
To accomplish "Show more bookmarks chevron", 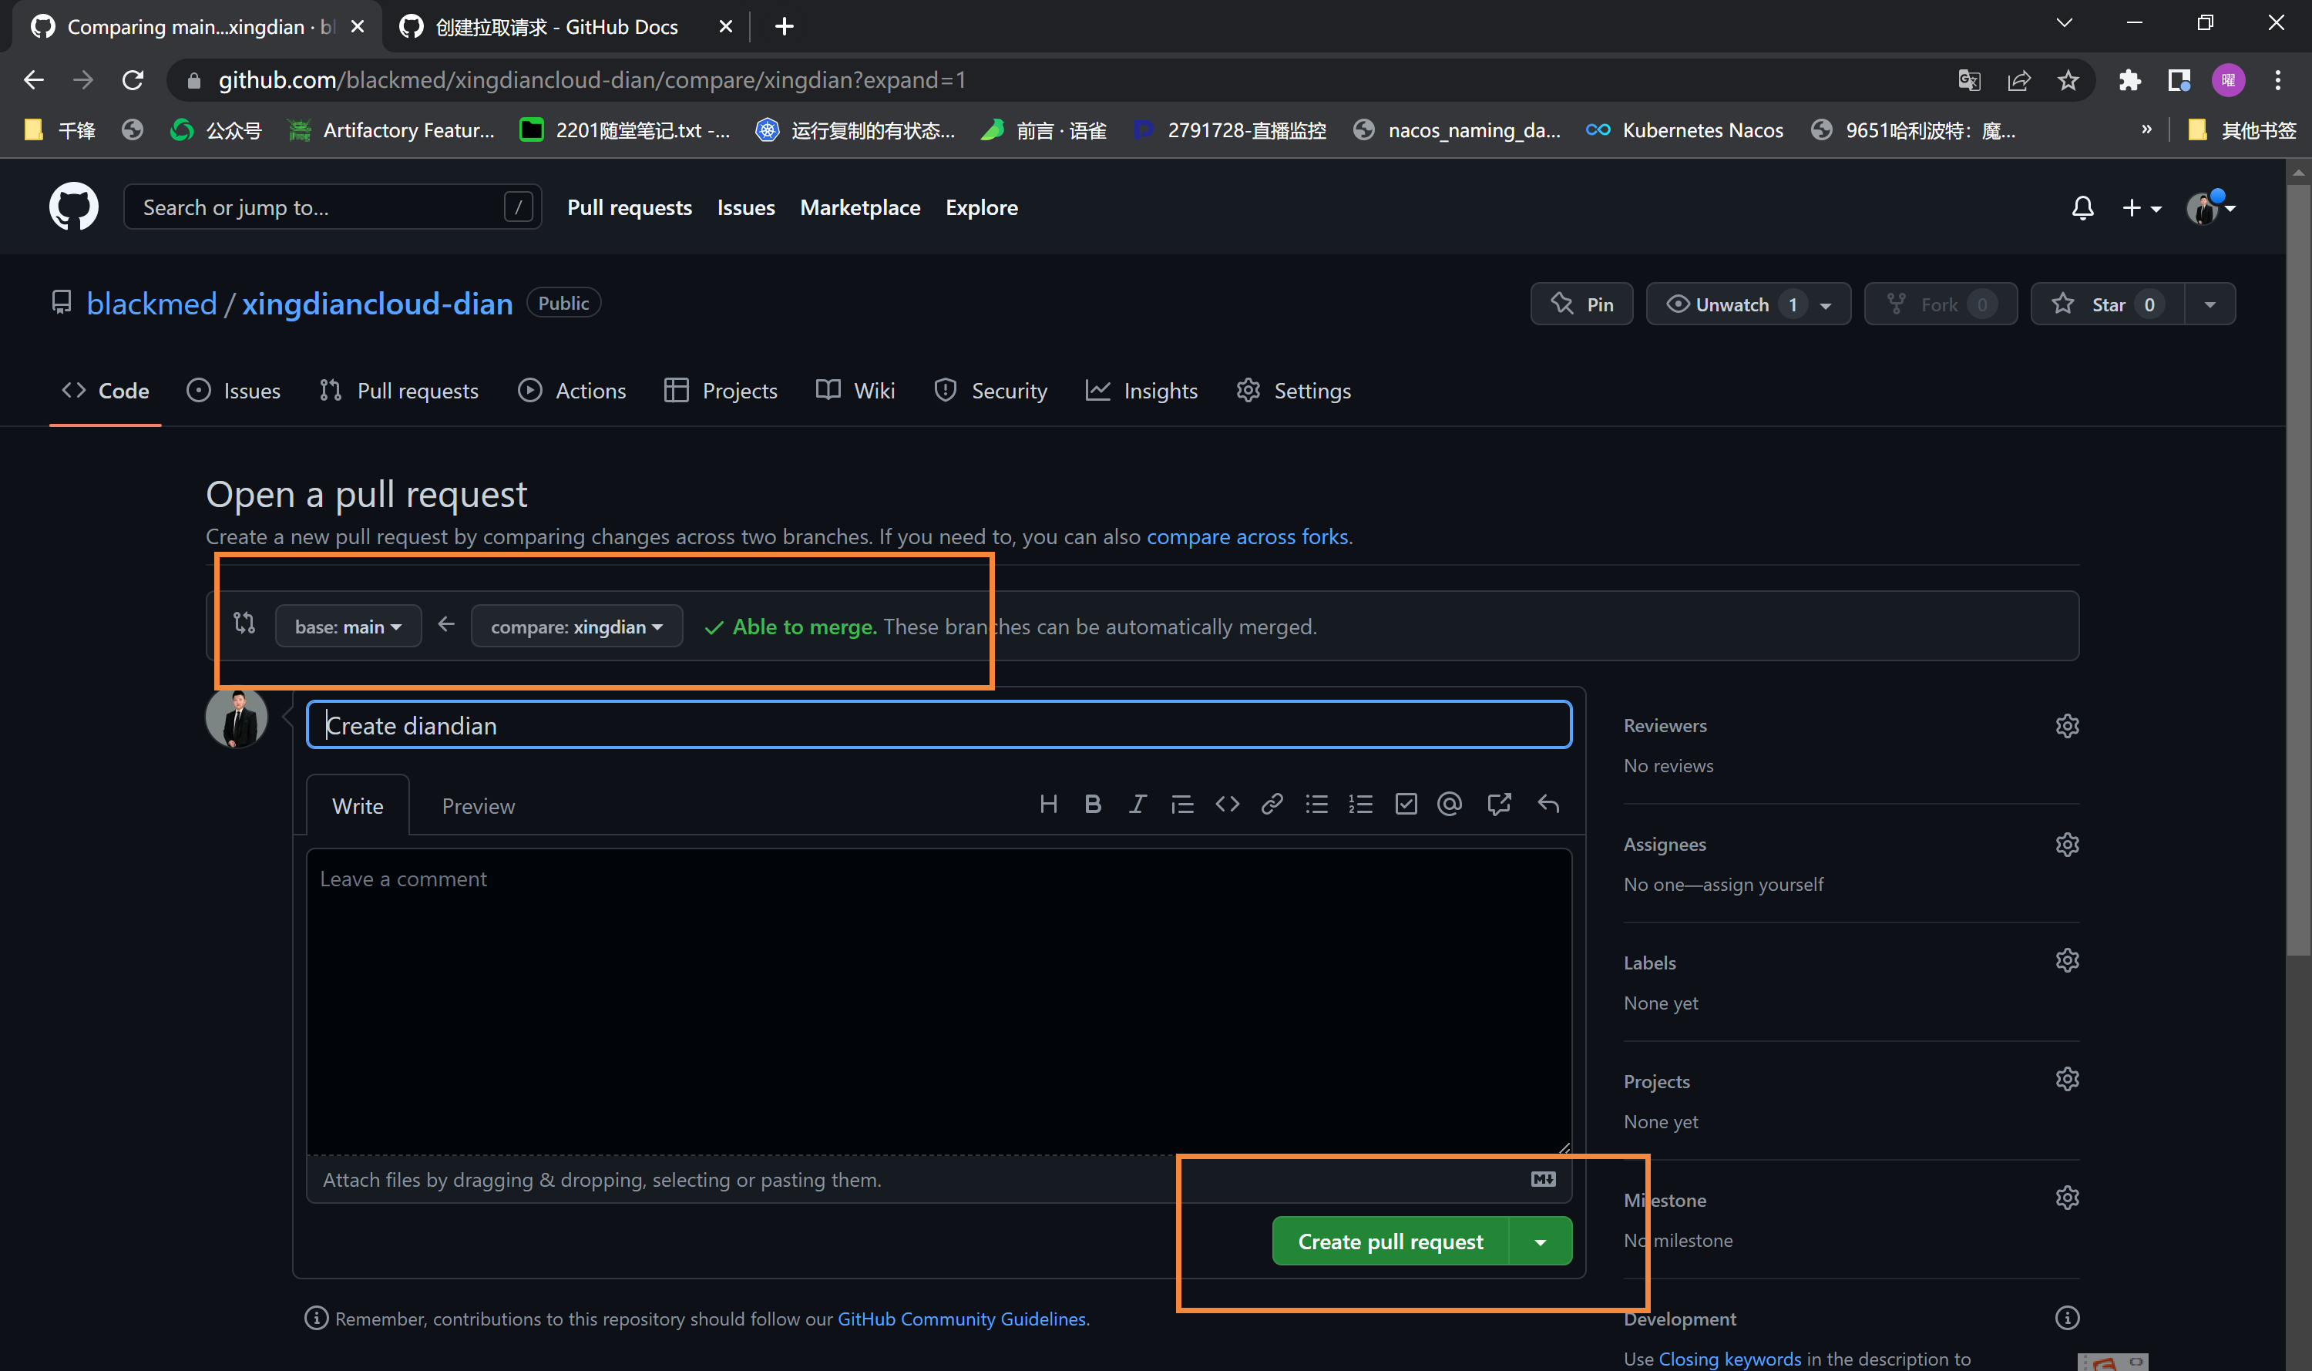I will (x=2146, y=129).
